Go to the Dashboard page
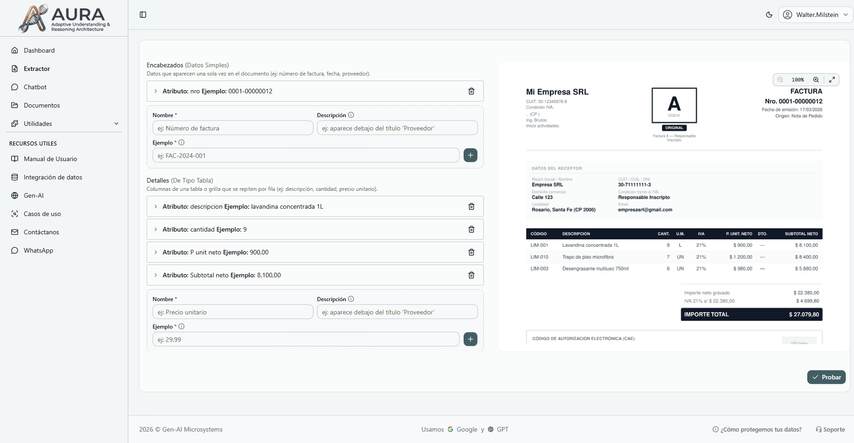854x443 pixels. click(39, 50)
